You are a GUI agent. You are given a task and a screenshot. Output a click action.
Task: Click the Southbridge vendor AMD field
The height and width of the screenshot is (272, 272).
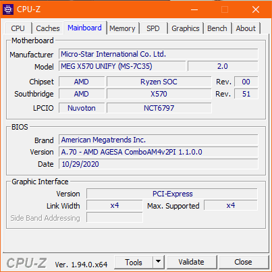82,94
